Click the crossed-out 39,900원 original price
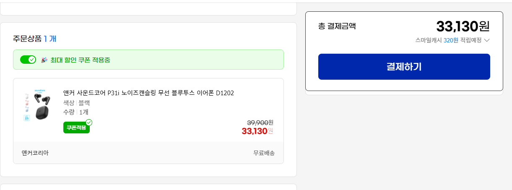 tap(260, 122)
